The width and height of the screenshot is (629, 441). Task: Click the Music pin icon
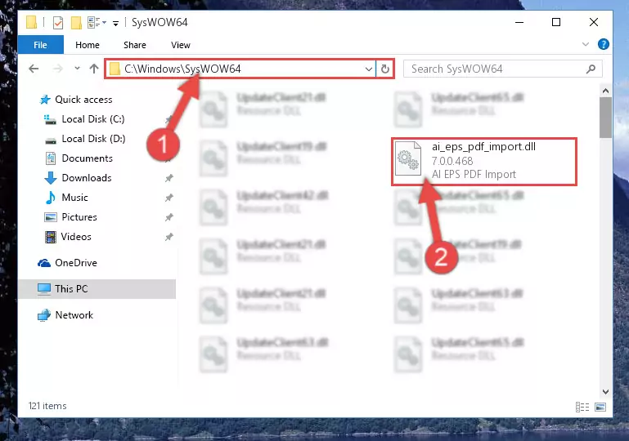[168, 198]
